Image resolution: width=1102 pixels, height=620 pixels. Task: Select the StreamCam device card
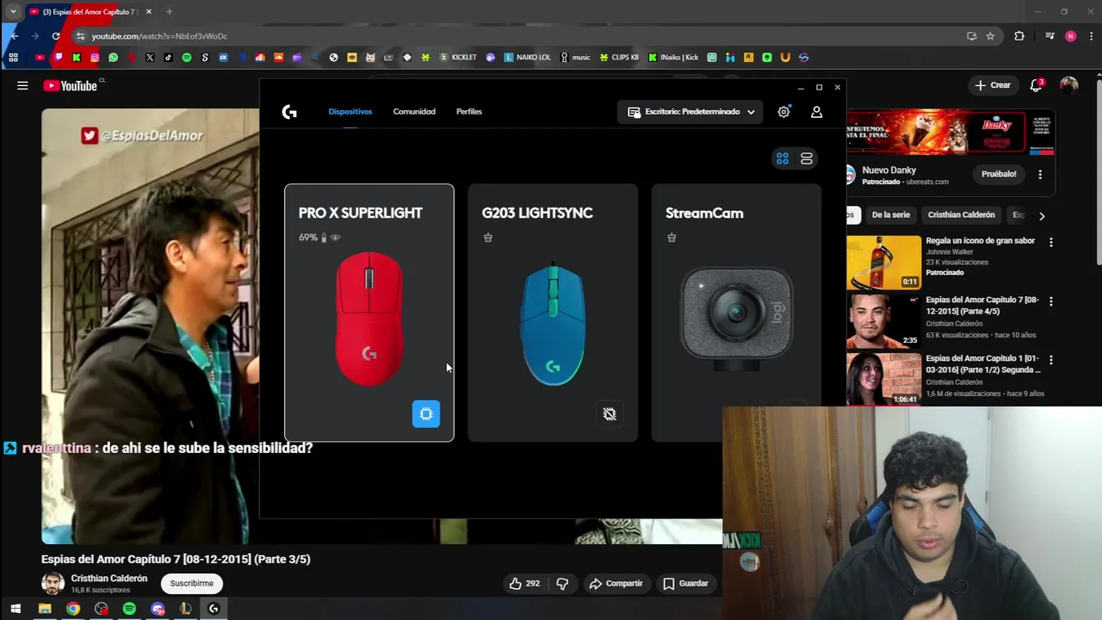point(735,313)
